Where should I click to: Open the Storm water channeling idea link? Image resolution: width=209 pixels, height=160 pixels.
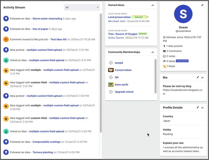(x=47, y=19)
